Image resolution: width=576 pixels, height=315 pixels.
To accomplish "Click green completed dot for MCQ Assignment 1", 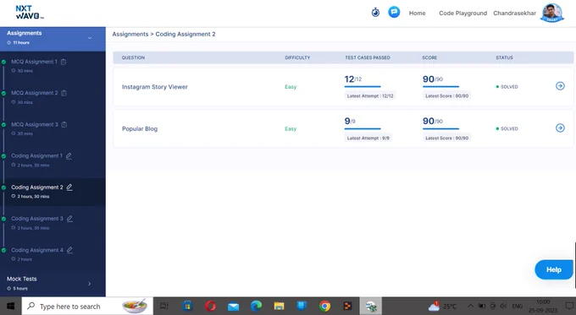I will 3,62.
